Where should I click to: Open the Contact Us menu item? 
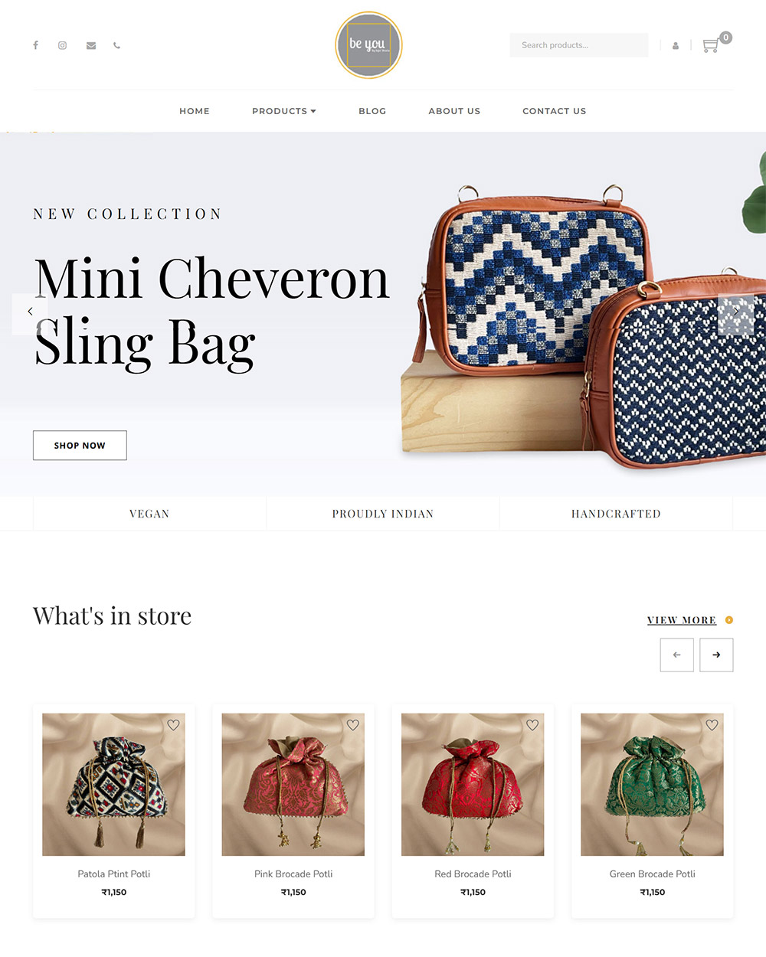pos(555,111)
